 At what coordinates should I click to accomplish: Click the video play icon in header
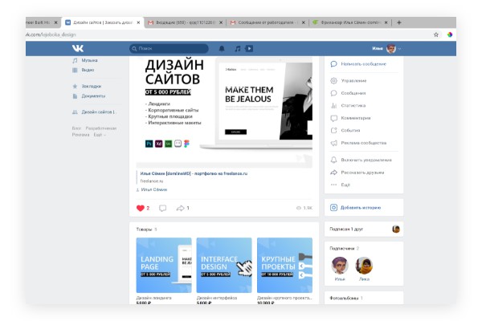tap(249, 48)
